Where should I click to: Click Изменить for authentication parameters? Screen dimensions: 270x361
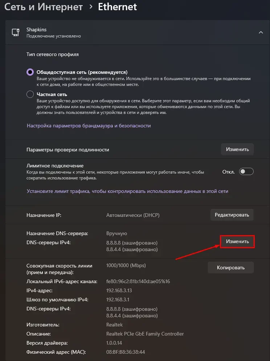(x=237, y=149)
